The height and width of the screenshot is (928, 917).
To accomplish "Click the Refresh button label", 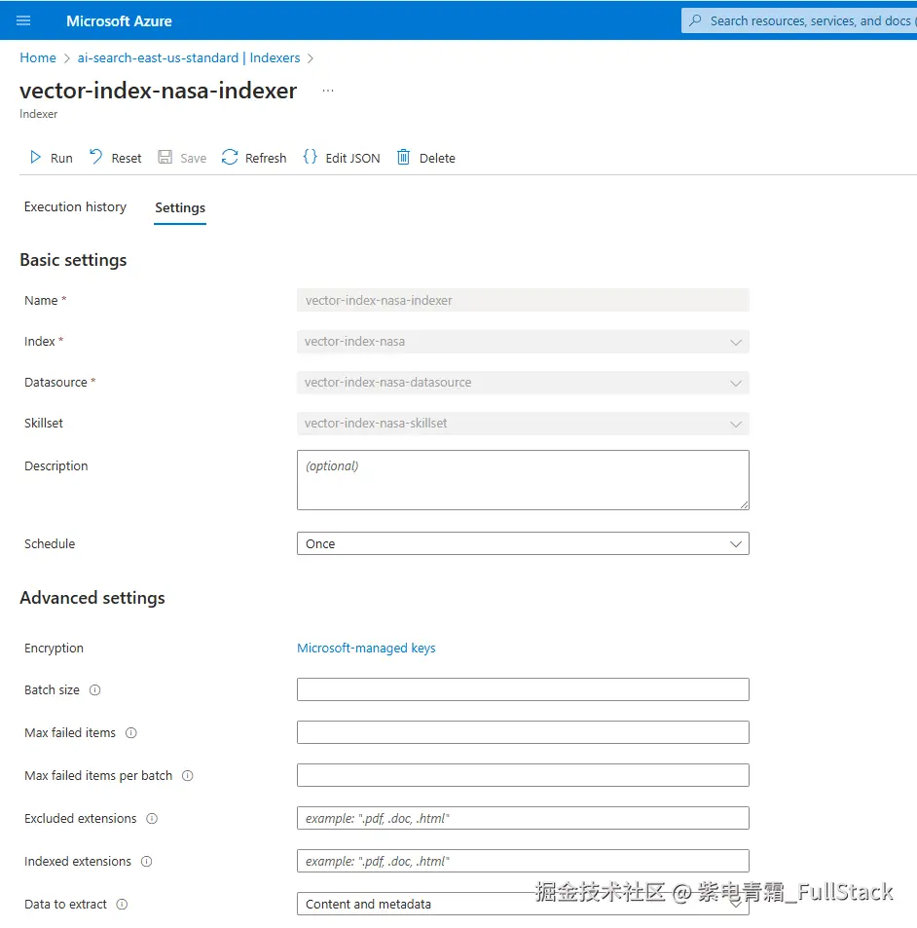I will coord(266,158).
